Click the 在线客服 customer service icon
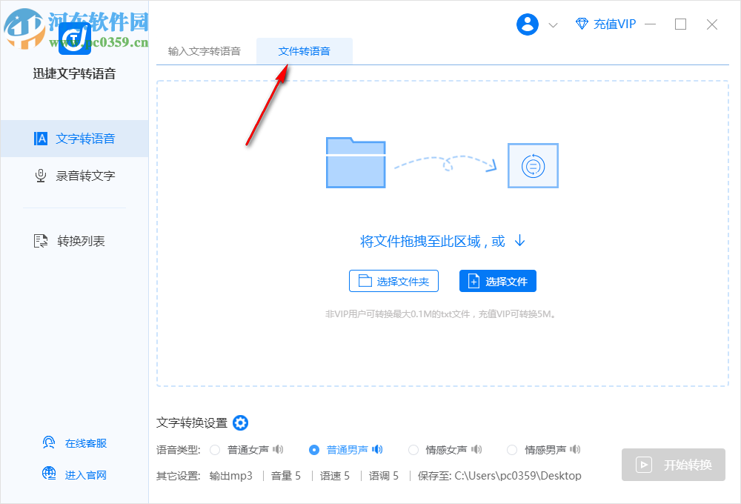The image size is (741, 504). coord(48,442)
